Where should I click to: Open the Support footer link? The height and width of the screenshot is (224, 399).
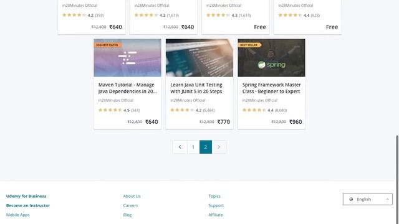[216, 205]
